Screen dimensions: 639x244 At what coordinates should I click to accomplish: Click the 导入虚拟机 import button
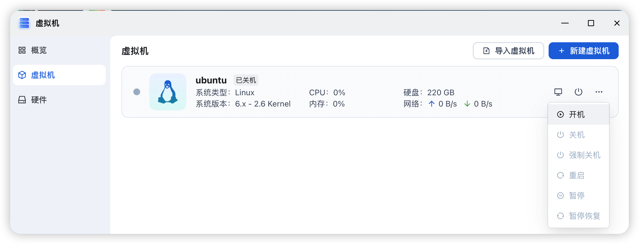(x=508, y=51)
